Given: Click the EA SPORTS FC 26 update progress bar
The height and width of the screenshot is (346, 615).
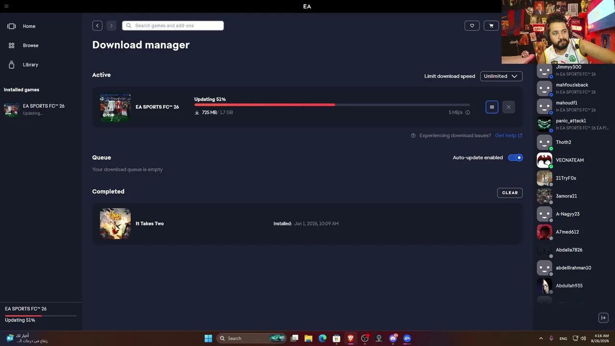Looking at the screenshot, I should 332,104.
